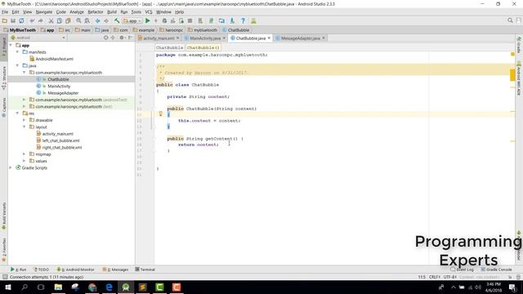Viewport: 523px width, 294px height.
Task: Open the Messages tool window
Action: (x=115, y=269)
